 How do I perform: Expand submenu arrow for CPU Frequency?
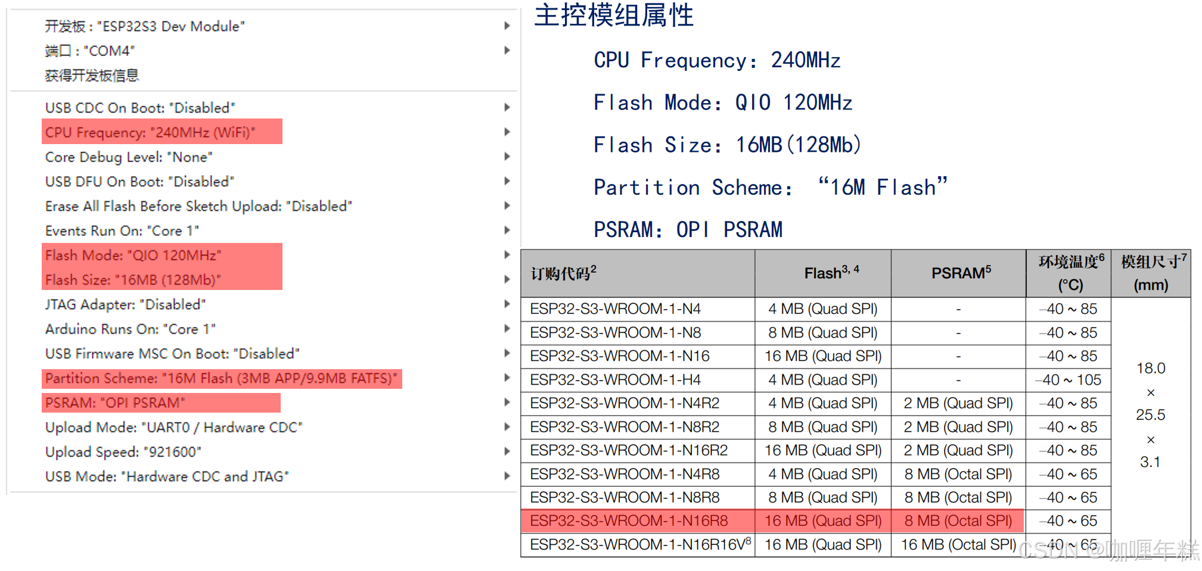click(507, 132)
